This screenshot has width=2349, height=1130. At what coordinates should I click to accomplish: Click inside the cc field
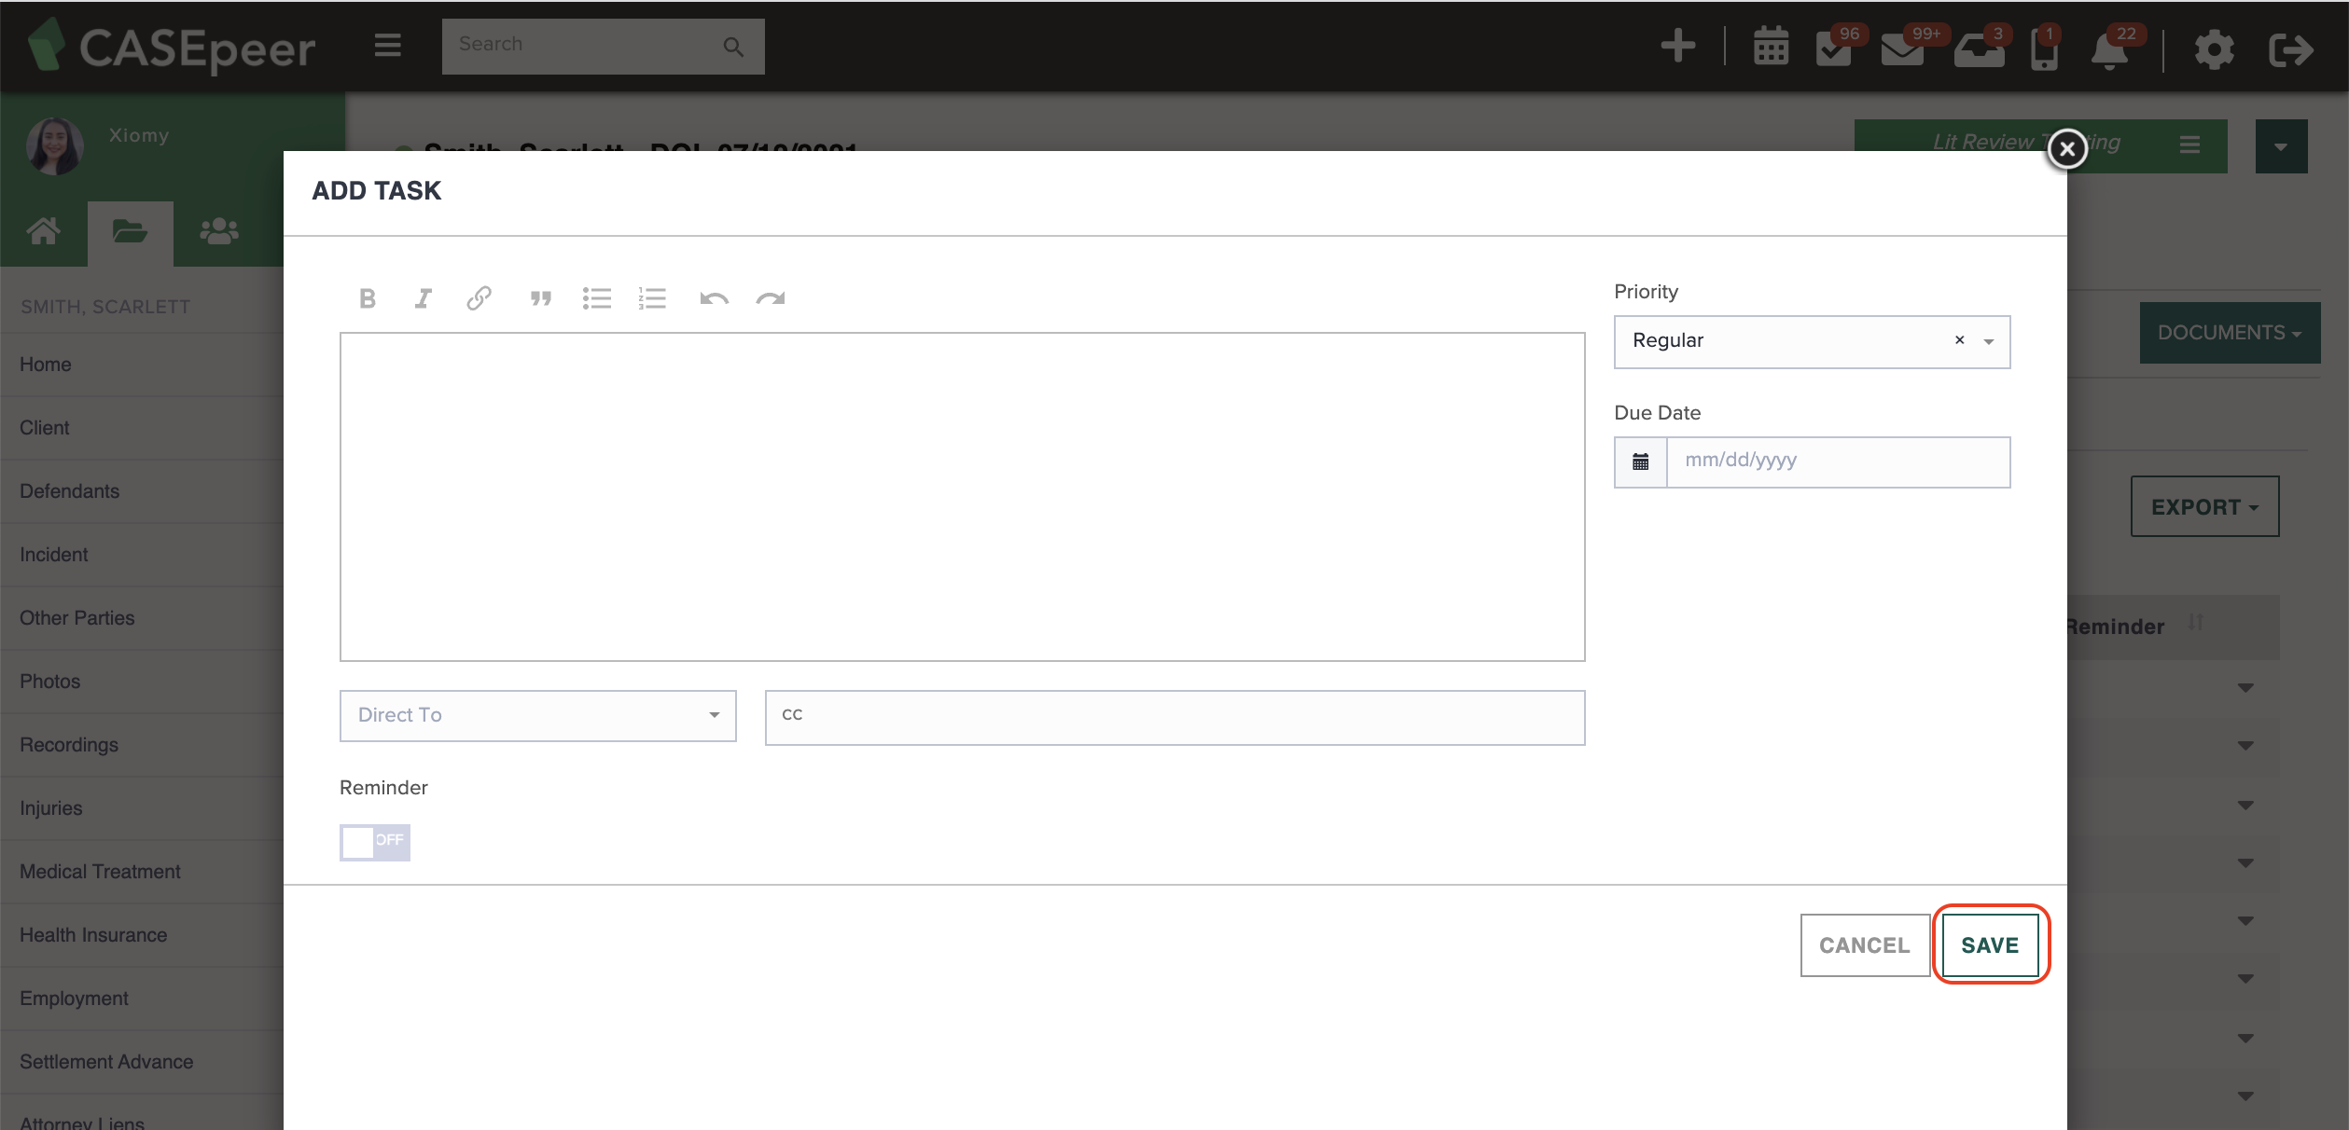pyautogui.click(x=1174, y=716)
